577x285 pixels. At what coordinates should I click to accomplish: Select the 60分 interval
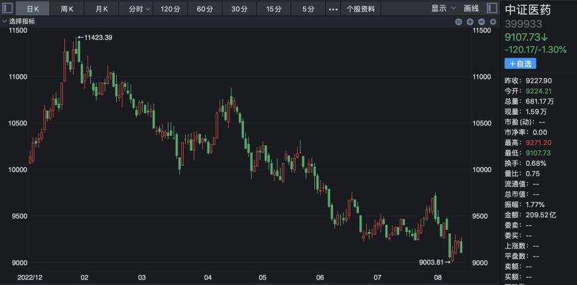pos(205,9)
